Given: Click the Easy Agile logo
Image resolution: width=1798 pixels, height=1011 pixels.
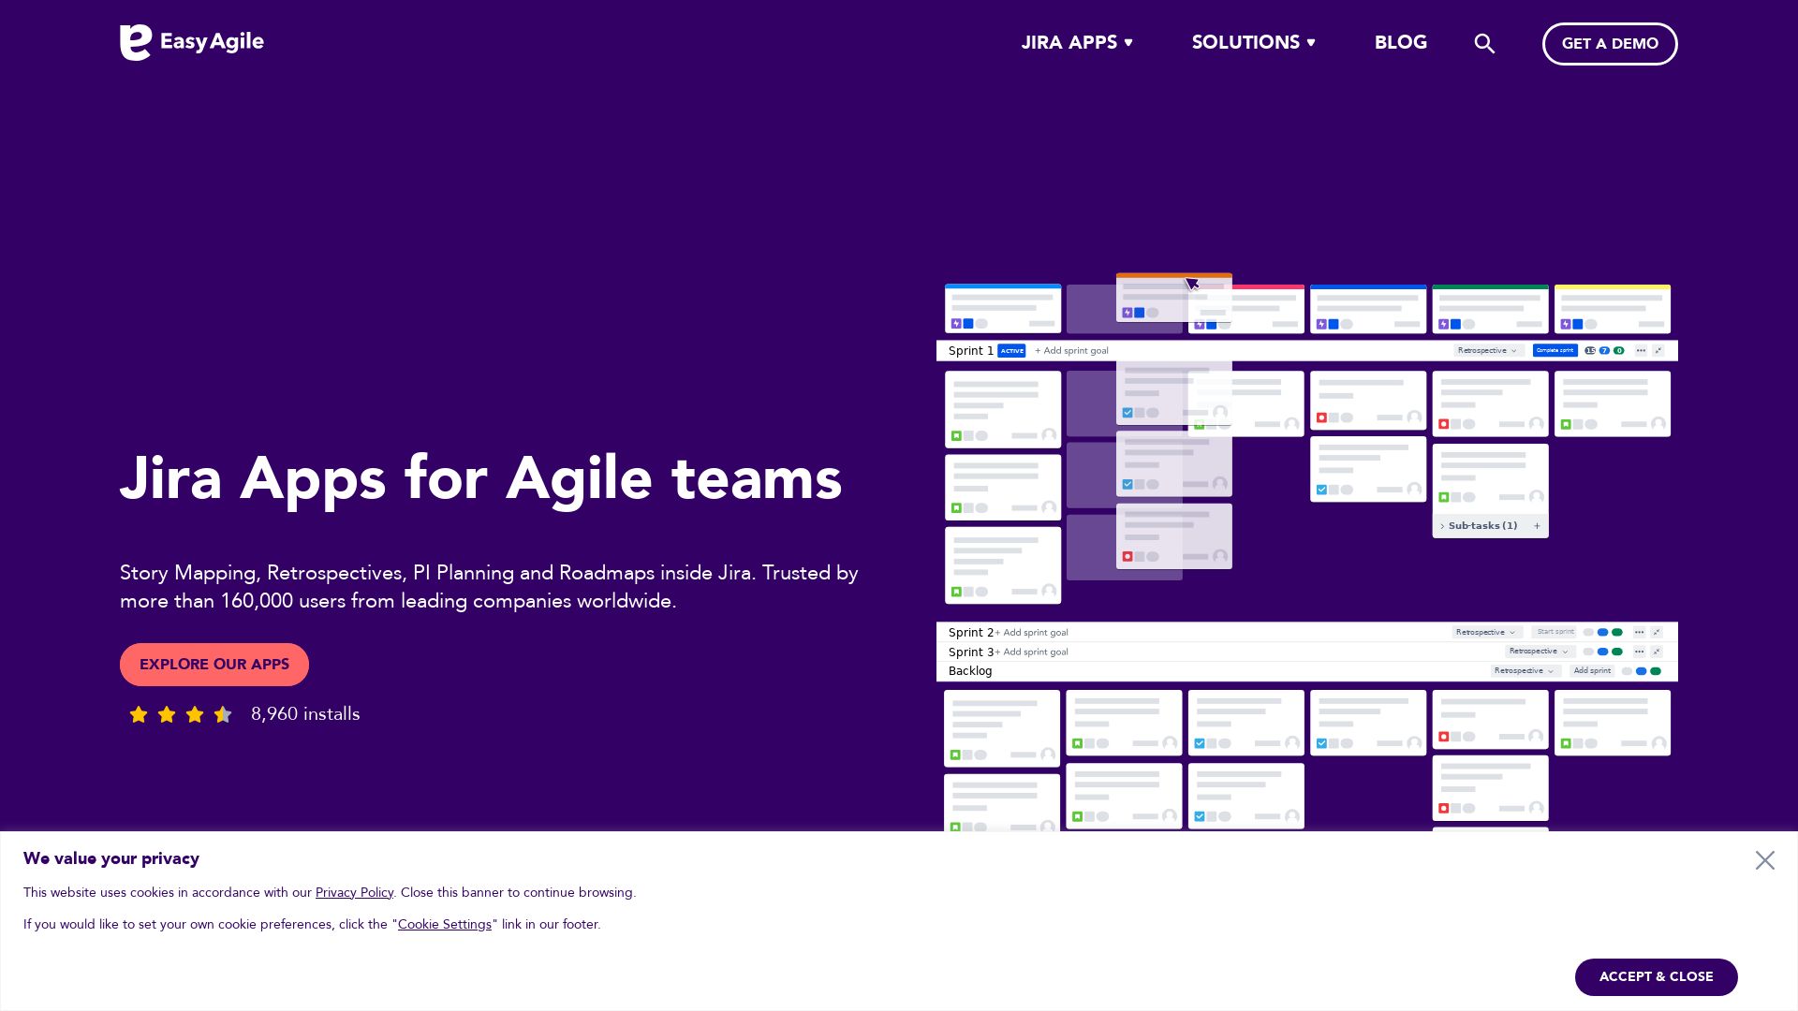Looking at the screenshot, I should pyautogui.click(x=191, y=42).
